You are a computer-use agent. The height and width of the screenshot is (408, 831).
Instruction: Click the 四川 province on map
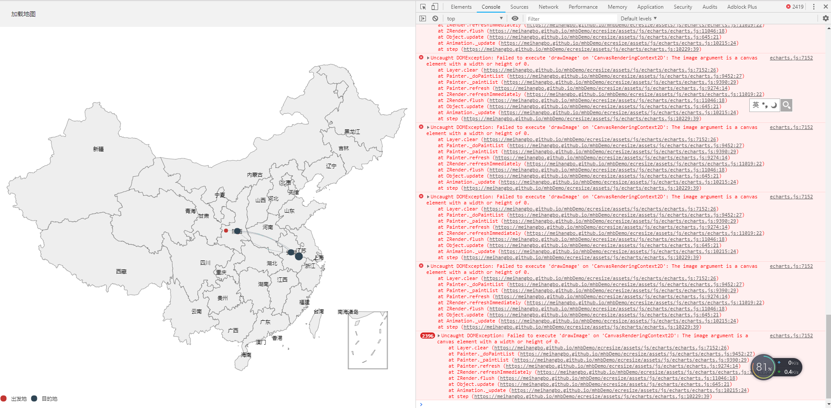pos(205,263)
